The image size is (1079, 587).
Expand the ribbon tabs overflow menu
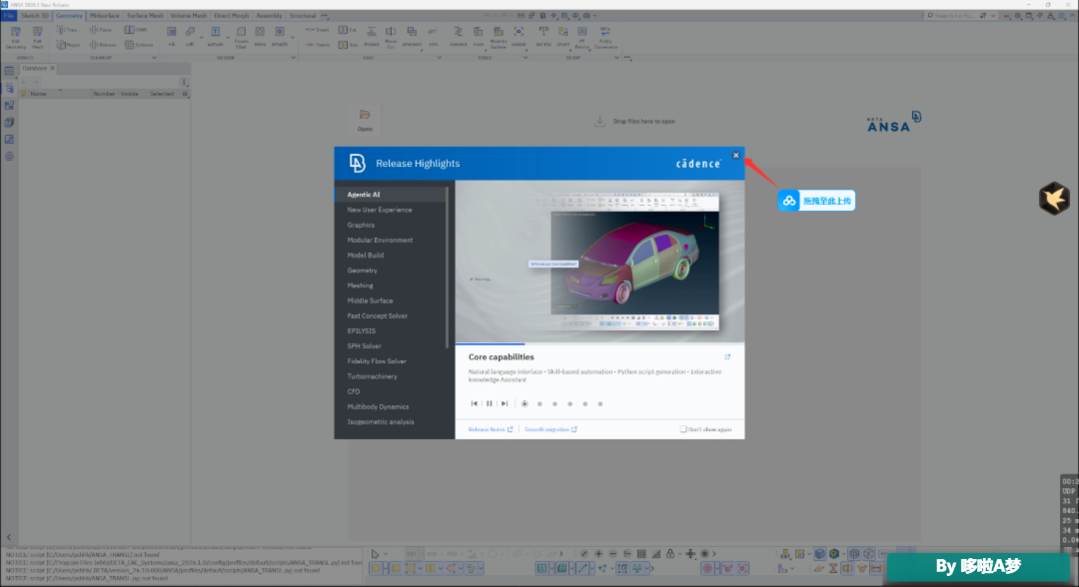(x=324, y=15)
